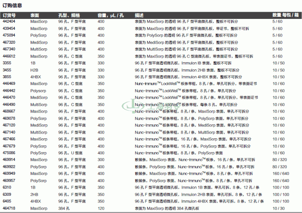
Task: Select order number 467140
Action: click(x=9, y=132)
